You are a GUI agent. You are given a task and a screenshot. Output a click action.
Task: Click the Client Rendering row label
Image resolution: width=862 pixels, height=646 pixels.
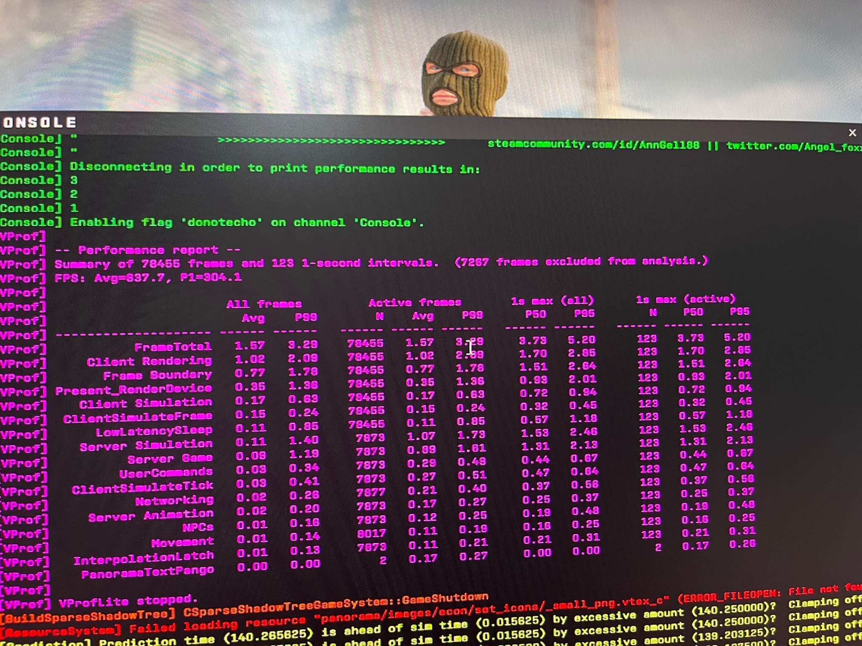tap(149, 361)
